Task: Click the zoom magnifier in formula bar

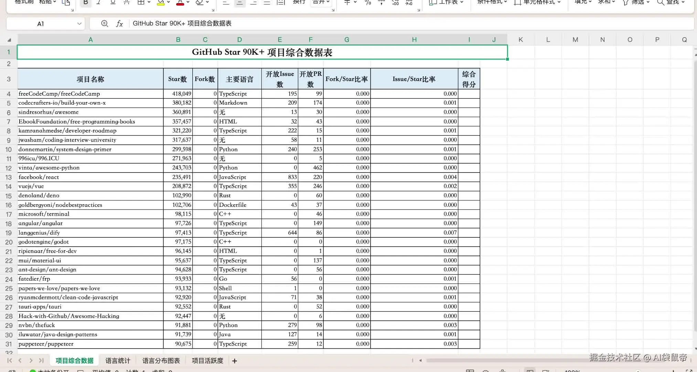Action: (105, 23)
